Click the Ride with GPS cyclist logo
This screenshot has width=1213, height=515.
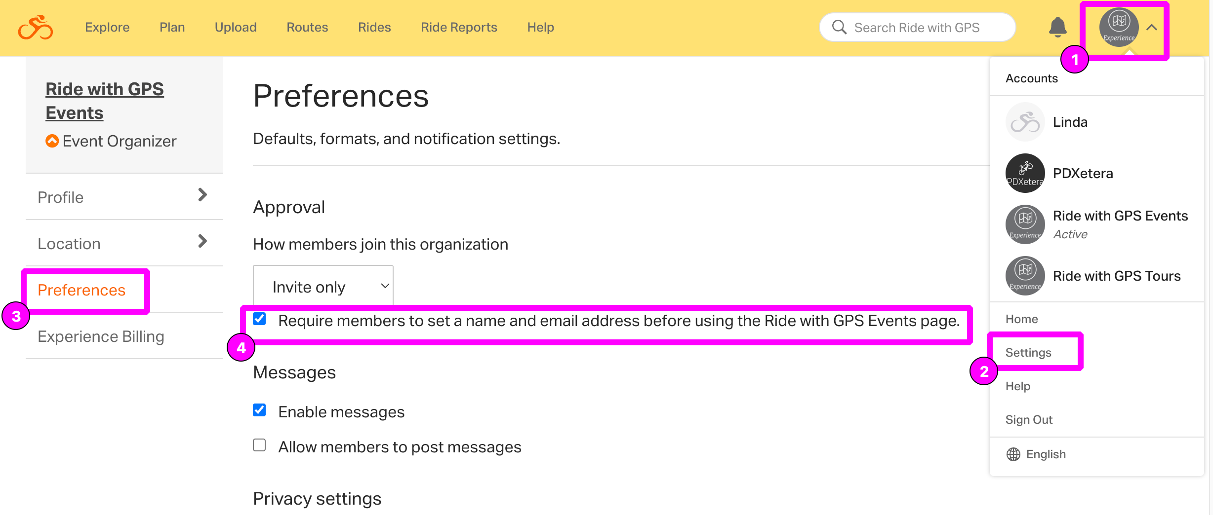(x=36, y=27)
